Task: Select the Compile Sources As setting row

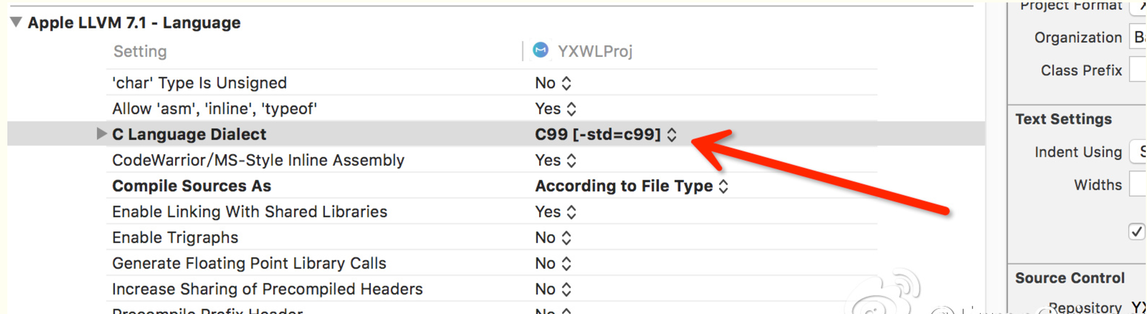Action: (x=491, y=186)
